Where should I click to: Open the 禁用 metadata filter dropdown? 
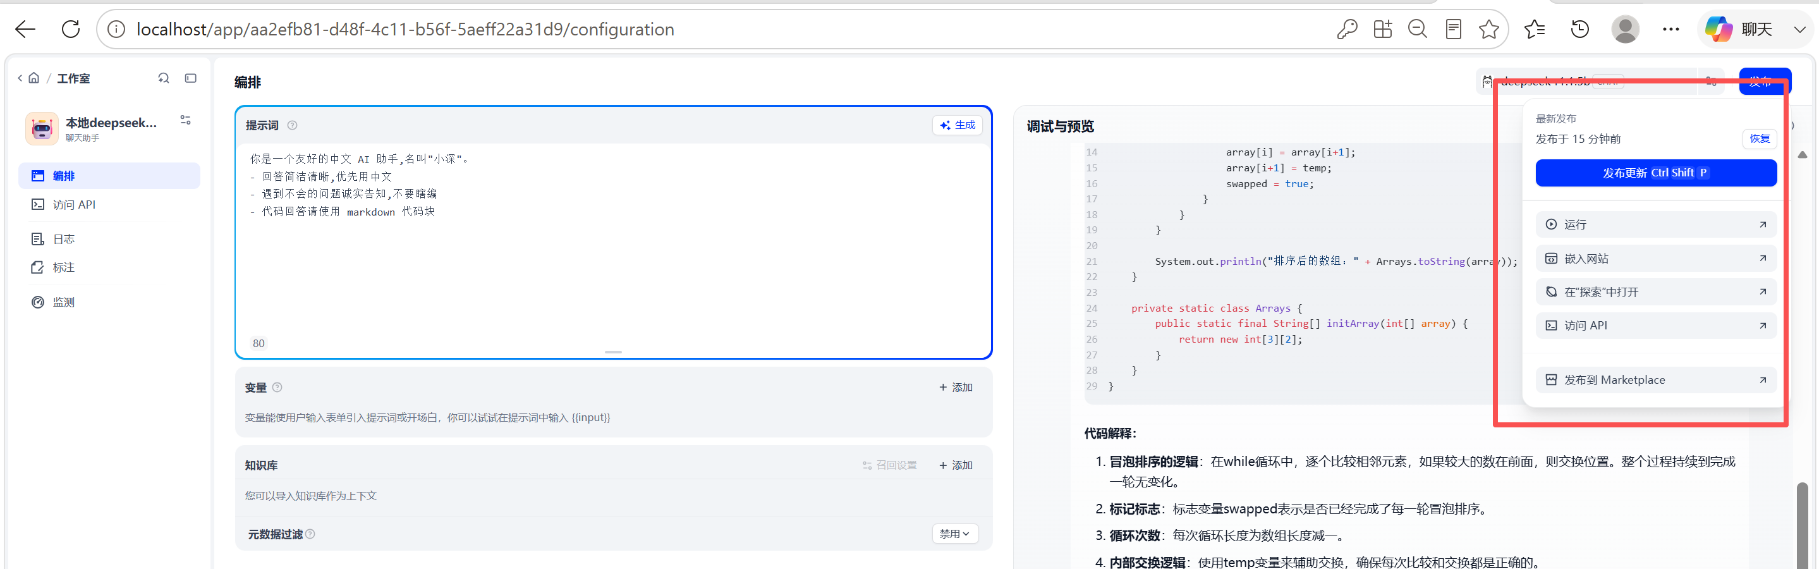(x=955, y=534)
